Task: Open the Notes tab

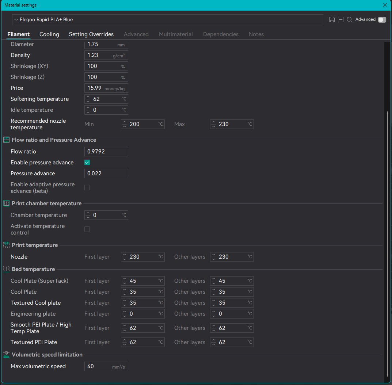Action: click(x=256, y=34)
